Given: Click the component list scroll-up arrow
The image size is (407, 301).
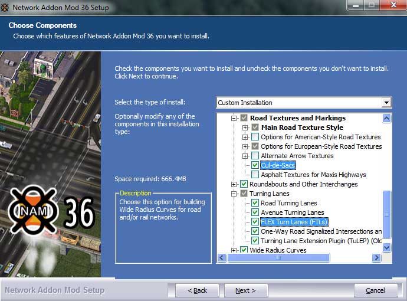Looking at the screenshot, I should coord(386,119).
